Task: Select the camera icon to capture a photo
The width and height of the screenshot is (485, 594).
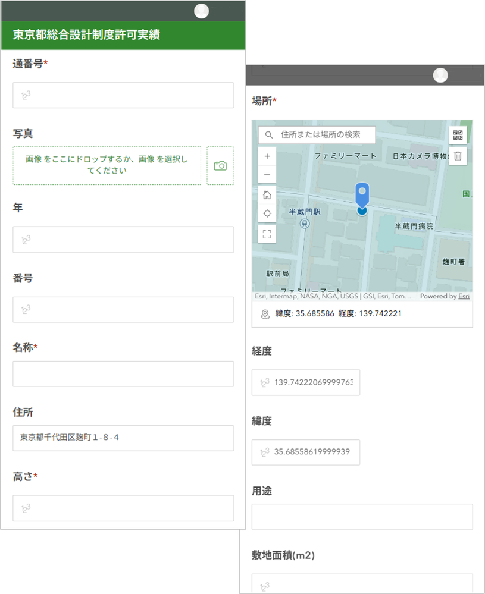Action: [220, 165]
